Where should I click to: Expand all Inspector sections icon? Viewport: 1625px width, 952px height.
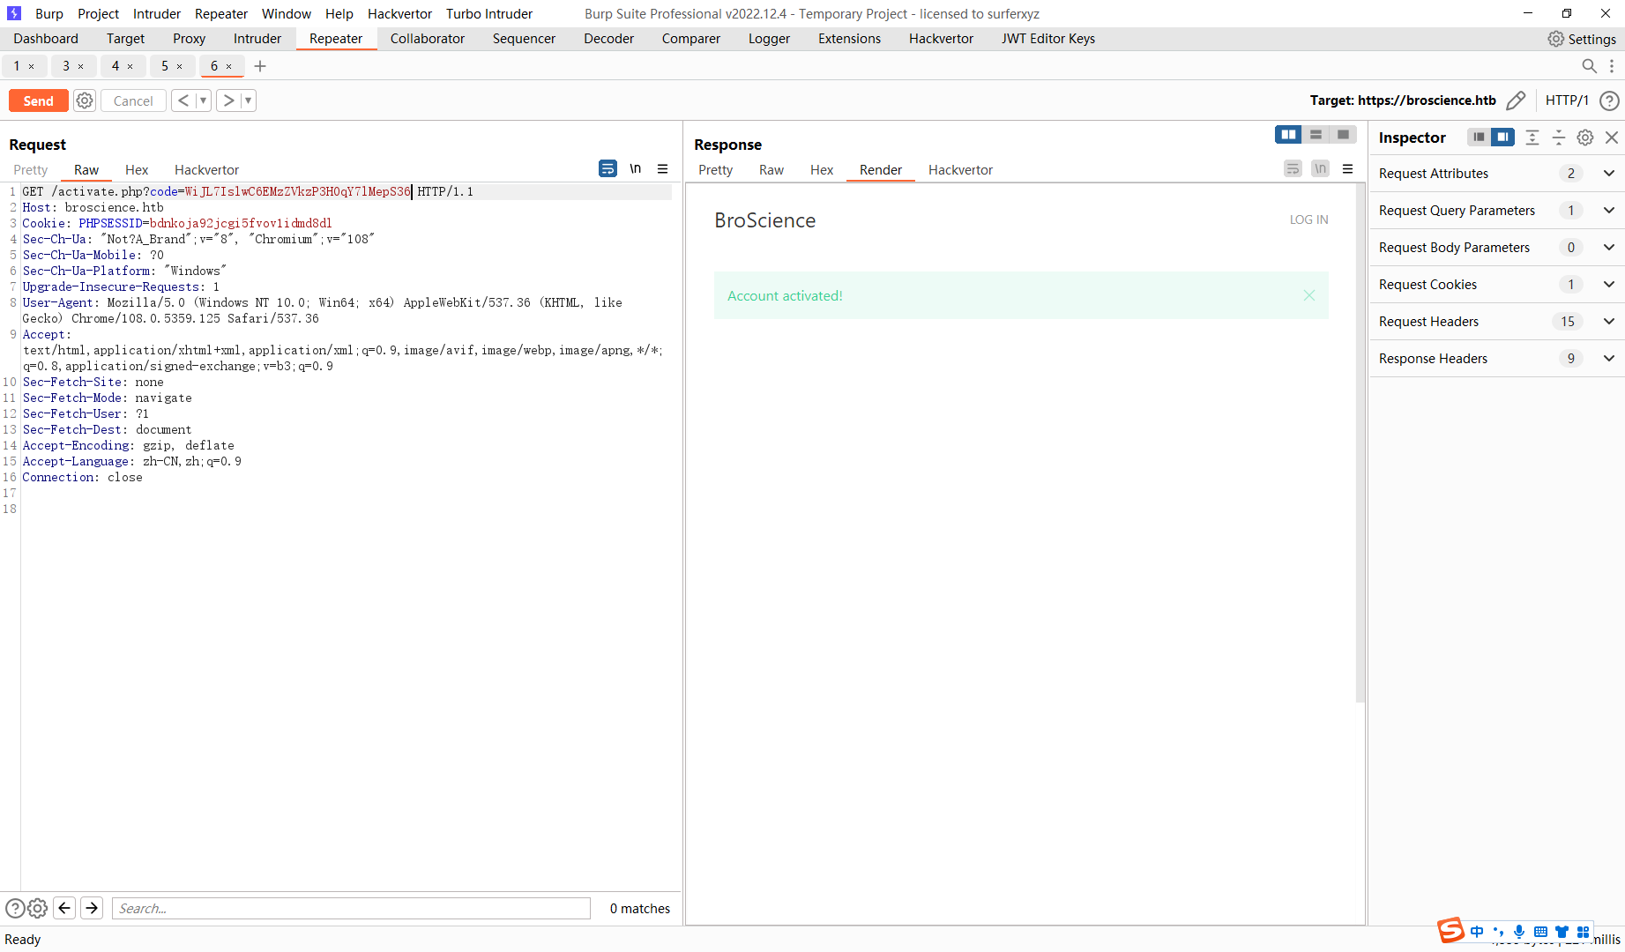1532,138
